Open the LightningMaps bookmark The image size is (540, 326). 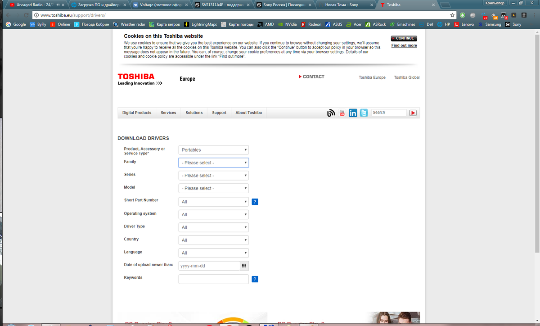pos(200,24)
